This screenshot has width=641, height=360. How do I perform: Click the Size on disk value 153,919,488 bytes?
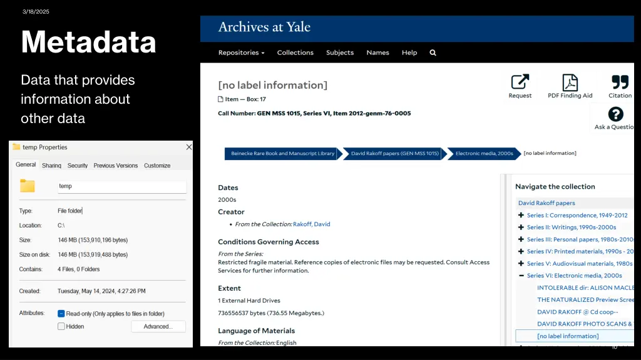(93, 255)
